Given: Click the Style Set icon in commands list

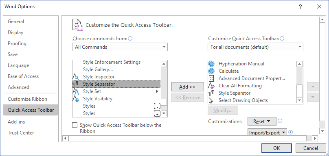Looking at the screenshot, I should (76, 91).
